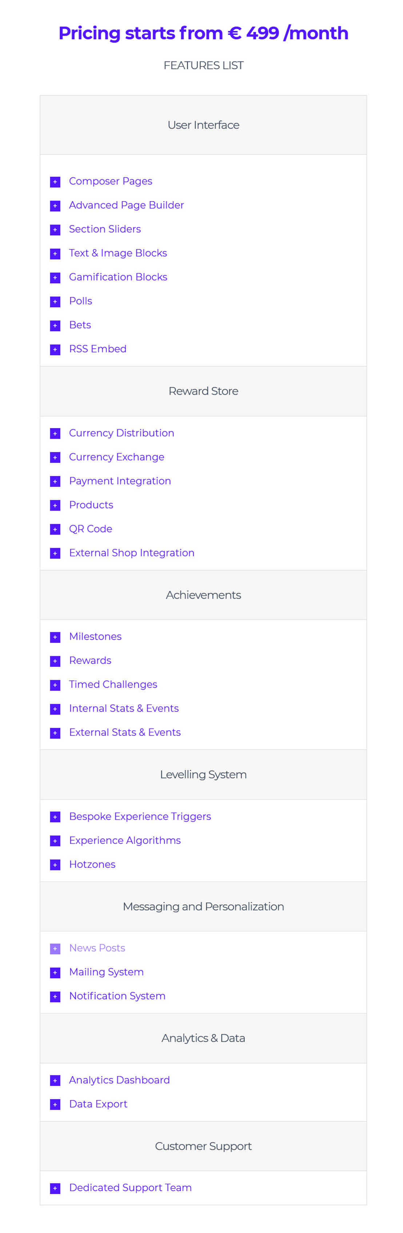Click the plus icon next to Hotzones
The image size is (403, 1233).
click(55, 865)
